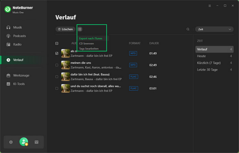This screenshot has width=239, height=153.
Task: Click the search magnifier icon
Action: tap(188, 29)
